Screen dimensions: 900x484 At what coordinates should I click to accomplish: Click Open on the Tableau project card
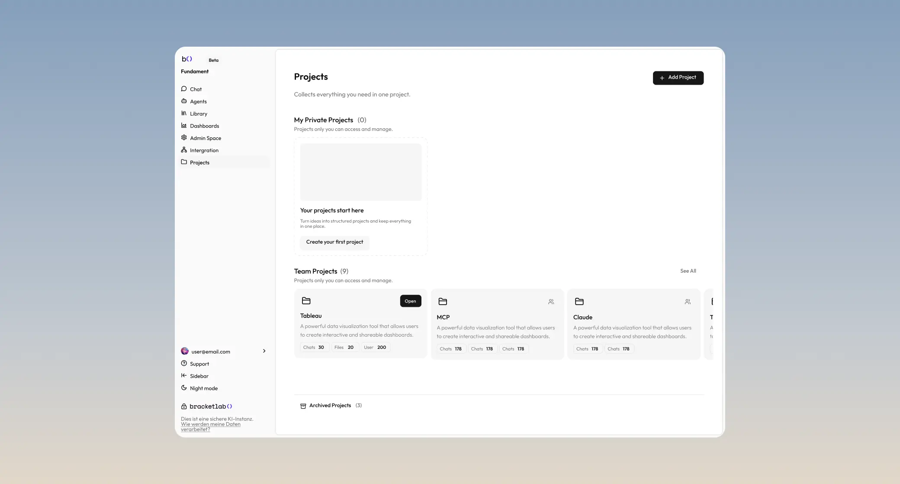pyautogui.click(x=410, y=301)
